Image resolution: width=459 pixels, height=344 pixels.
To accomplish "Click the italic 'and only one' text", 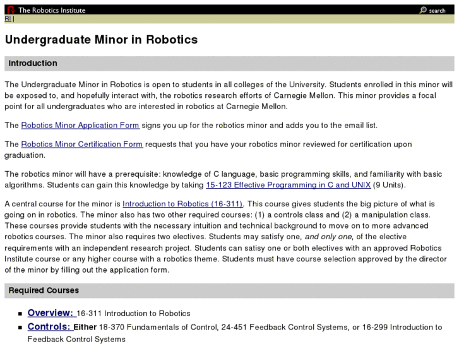I will point(328,237).
